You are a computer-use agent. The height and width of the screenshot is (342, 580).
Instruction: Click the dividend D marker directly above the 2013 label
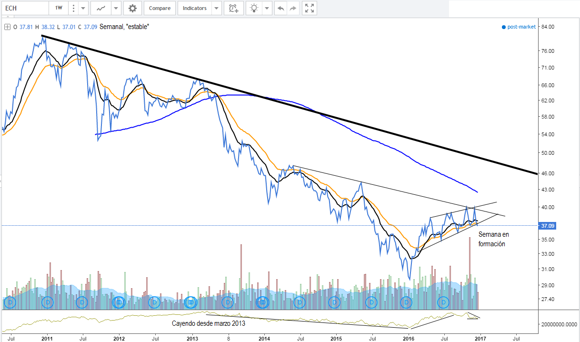click(x=191, y=302)
